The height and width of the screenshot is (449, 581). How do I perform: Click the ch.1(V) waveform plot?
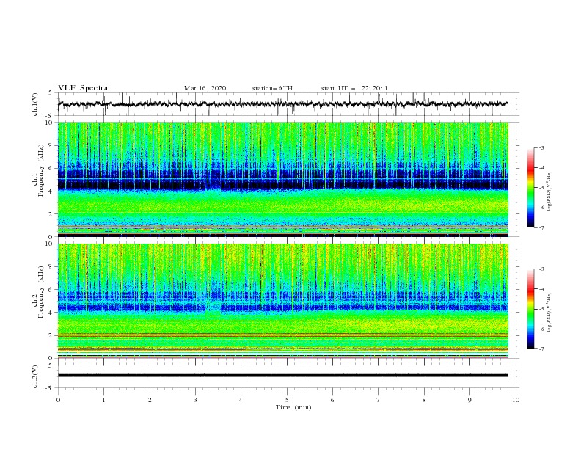click(x=288, y=104)
